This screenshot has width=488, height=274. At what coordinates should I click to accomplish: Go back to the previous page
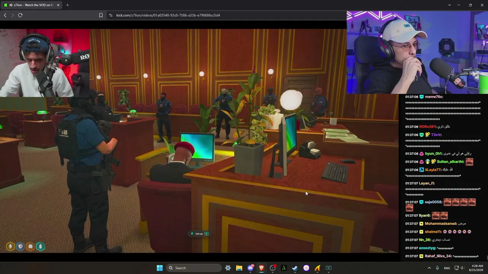[5, 15]
